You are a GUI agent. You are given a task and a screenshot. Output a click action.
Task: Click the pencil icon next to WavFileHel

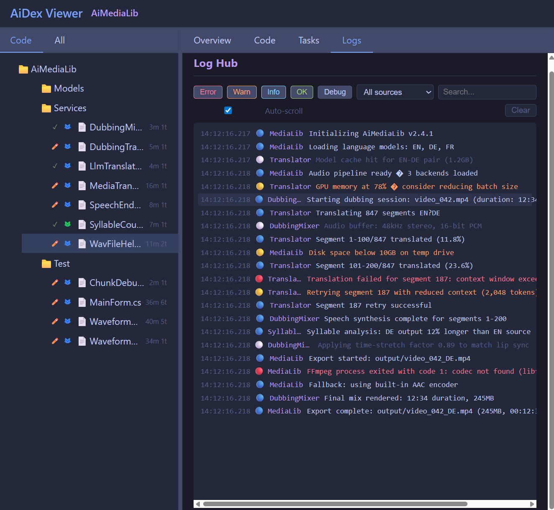pyautogui.click(x=55, y=243)
